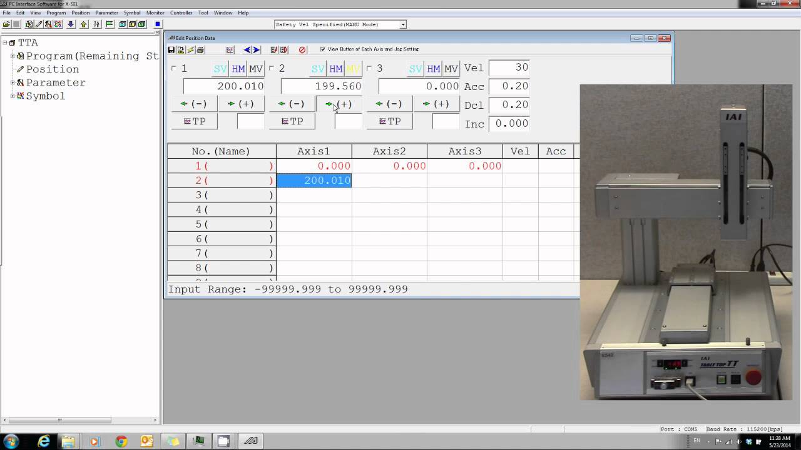
Task: Click the Inc input field
Action: 509,124
